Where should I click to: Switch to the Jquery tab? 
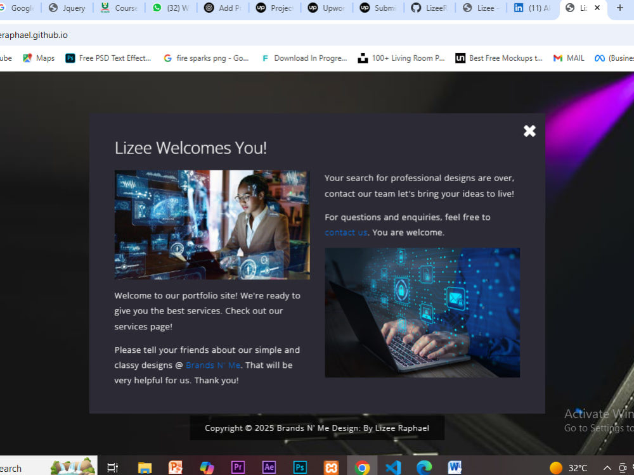(67, 8)
